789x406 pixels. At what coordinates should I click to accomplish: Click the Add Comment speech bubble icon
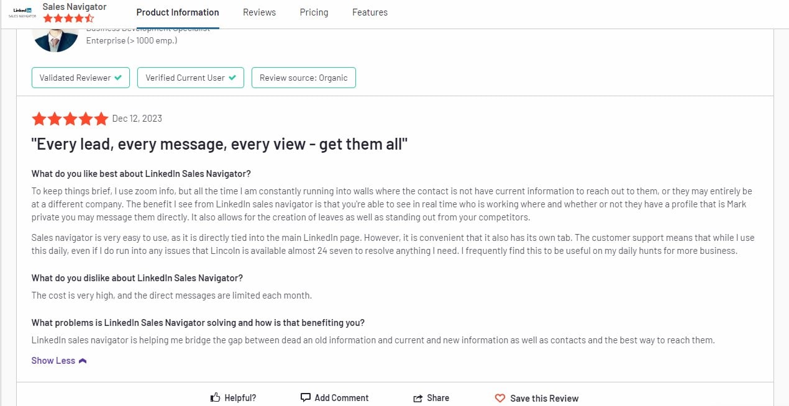coord(305,398)
